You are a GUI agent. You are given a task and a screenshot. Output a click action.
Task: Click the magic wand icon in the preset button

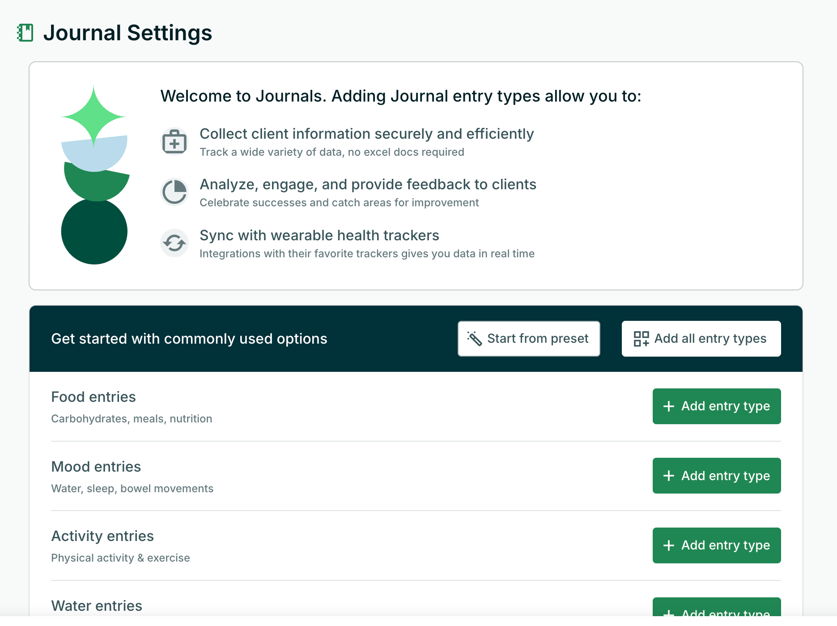tap(474, 339)
